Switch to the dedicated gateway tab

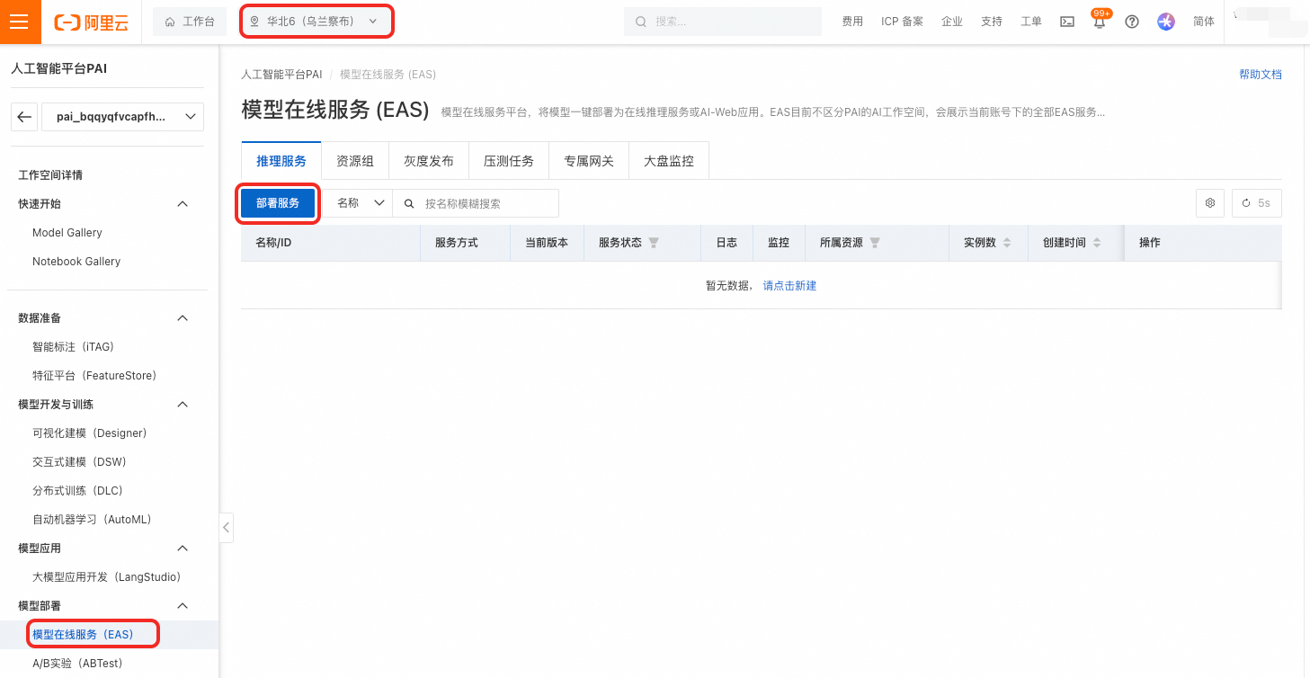coord(589,161)
